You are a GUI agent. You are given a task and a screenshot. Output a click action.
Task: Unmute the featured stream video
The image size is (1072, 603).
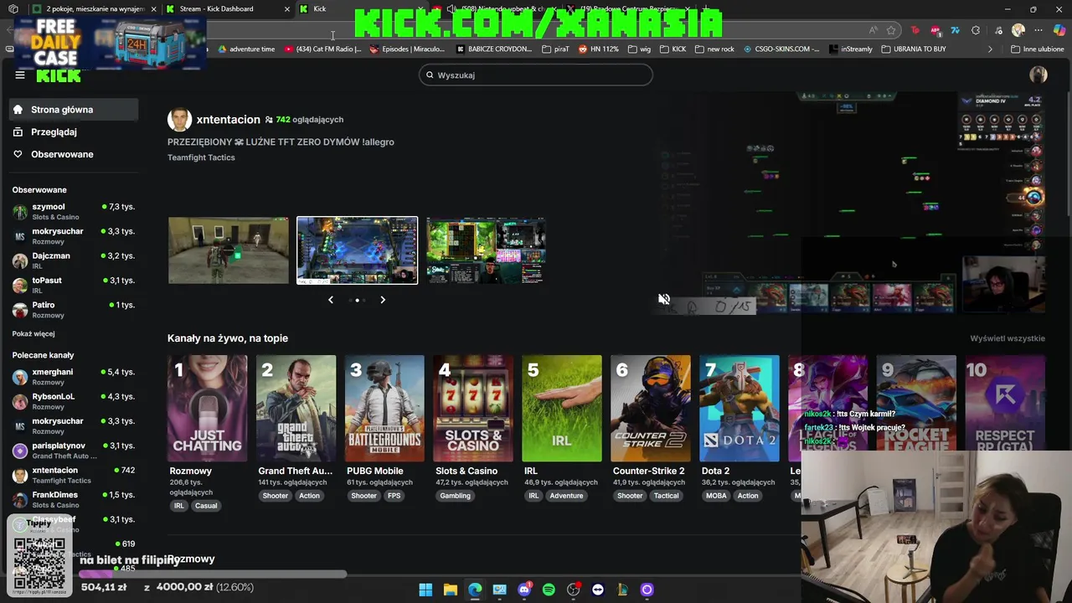coord(664,299)
